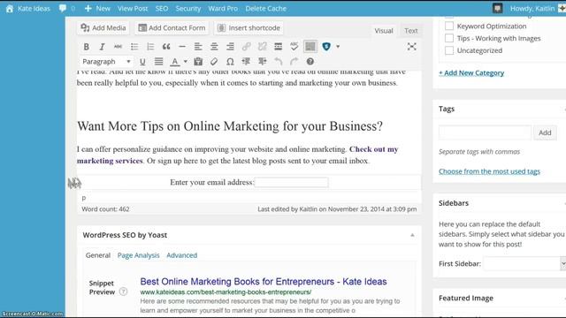Image resolution: width=566 pixels, height=318 pixels.
Task: Clear formatting with eraser icon
Action: click(214, 62)
